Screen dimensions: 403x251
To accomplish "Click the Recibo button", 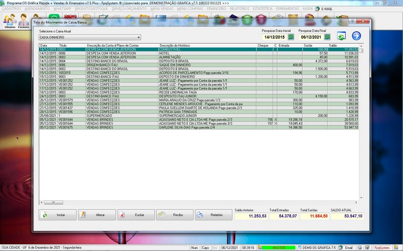I will [x=175, y=215].
